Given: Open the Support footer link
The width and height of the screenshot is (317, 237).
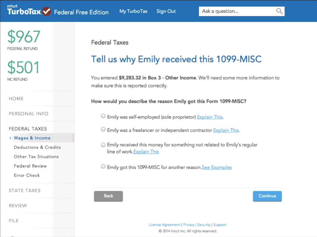Looking at the screenshot, I should tap(220, 225).
